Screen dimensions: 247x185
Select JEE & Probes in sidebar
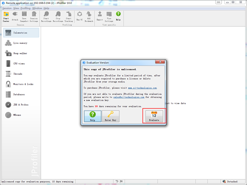pos(21,105)
